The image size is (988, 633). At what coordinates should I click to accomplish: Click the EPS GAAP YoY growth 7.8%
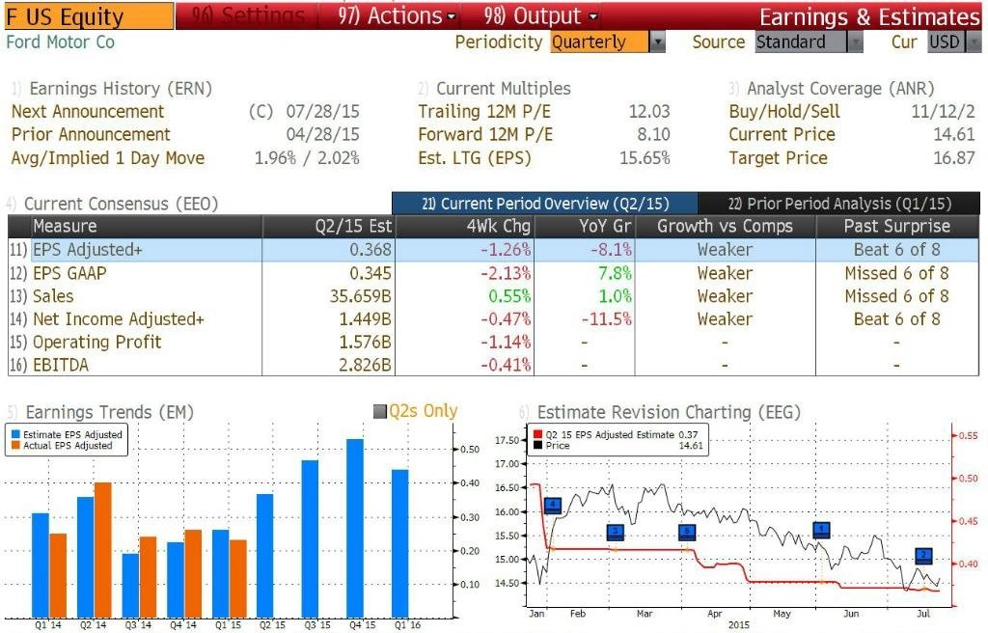[x=615, y=273]
